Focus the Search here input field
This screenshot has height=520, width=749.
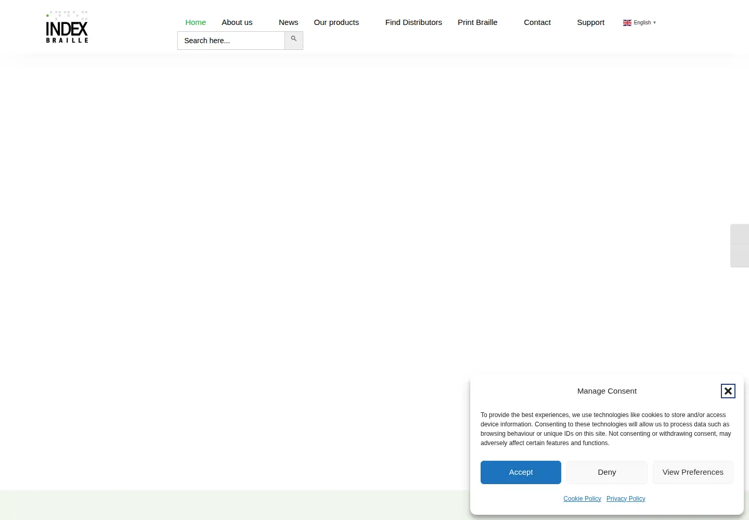tap(231, 41)
